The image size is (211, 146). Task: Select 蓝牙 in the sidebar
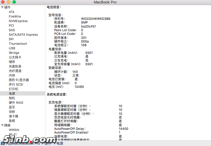click(12, 107)
